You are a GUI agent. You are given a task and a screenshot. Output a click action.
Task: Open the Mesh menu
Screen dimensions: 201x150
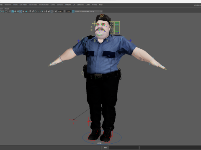(15, 5)
